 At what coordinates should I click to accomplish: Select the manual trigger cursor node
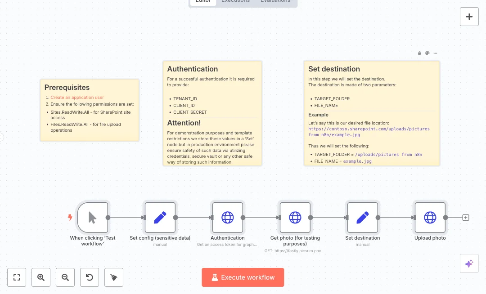coord(93,218)
